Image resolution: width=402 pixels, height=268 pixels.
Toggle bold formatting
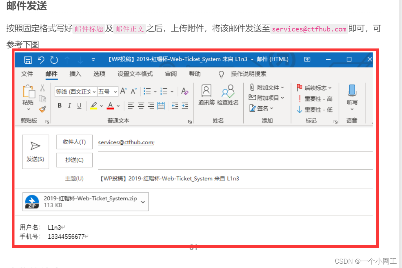click(x=60, y=106)
